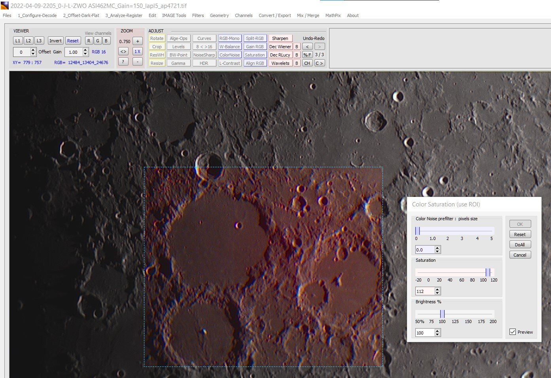
Task: Click the question mark button in ZOOM
Action: (x=123, y=62)
